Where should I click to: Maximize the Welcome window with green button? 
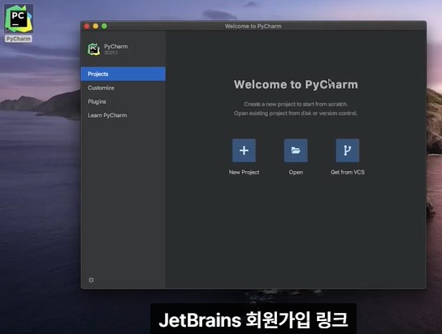(x=104, y=26)
